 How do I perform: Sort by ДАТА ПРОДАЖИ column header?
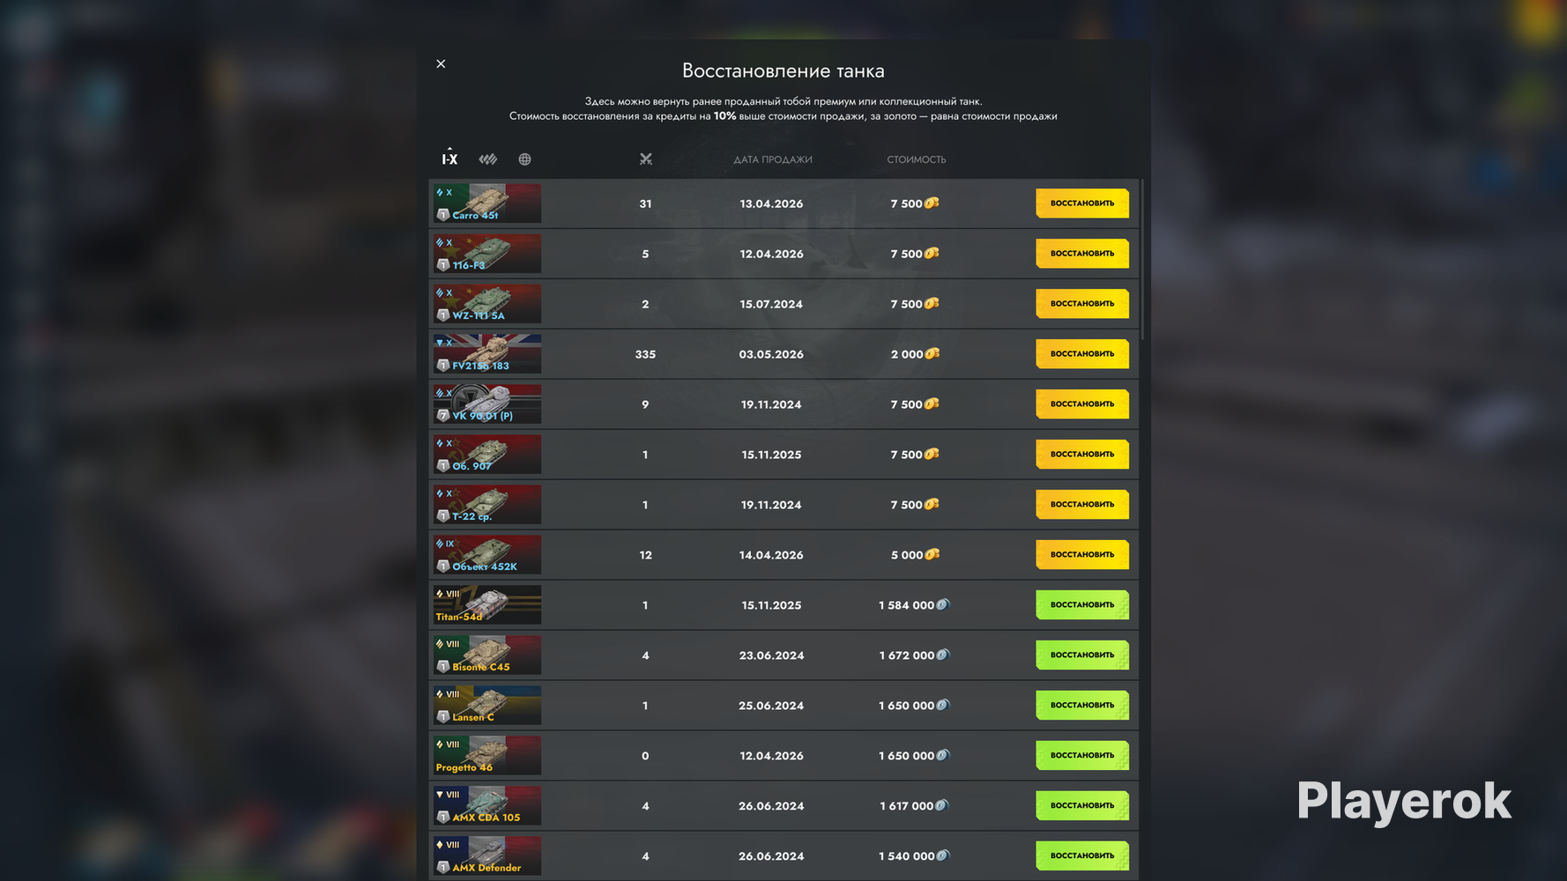(772, 159)
